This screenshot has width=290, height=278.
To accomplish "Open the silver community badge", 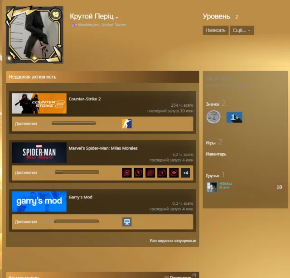I will [213, 117].
